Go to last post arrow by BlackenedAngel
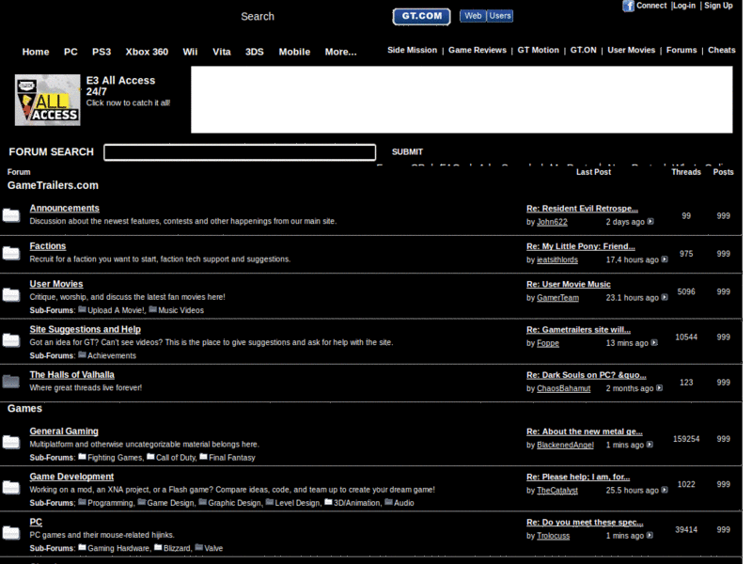752x564 pixels. click(x=650, y=445)
